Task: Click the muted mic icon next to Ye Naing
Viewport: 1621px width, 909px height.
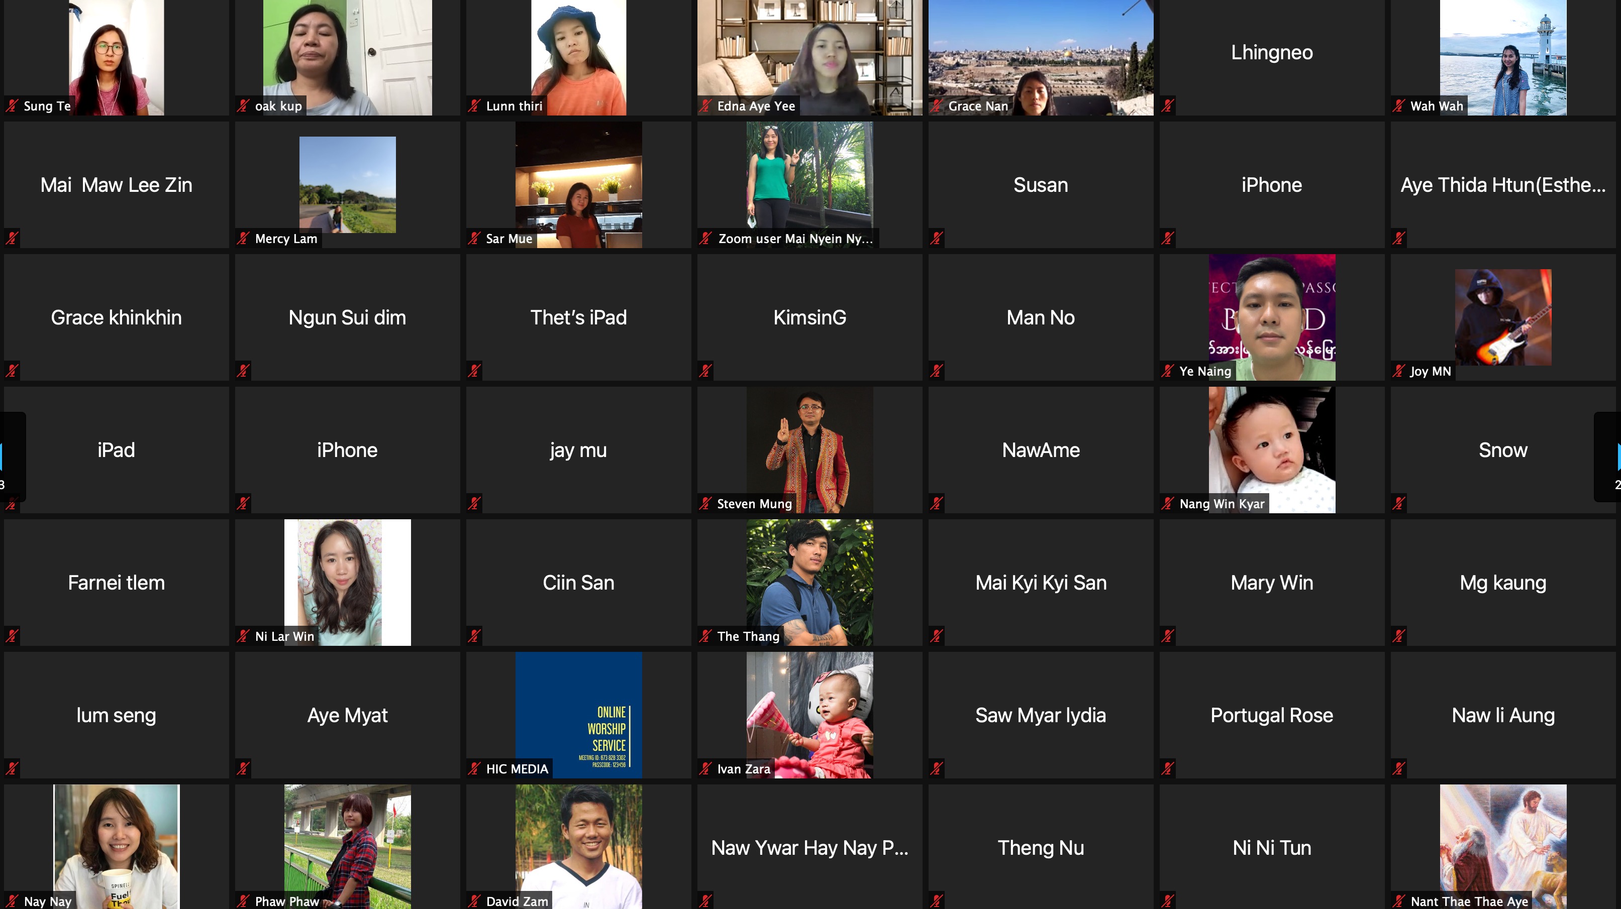Action: pyautogui.click(x=1169, y=371)
